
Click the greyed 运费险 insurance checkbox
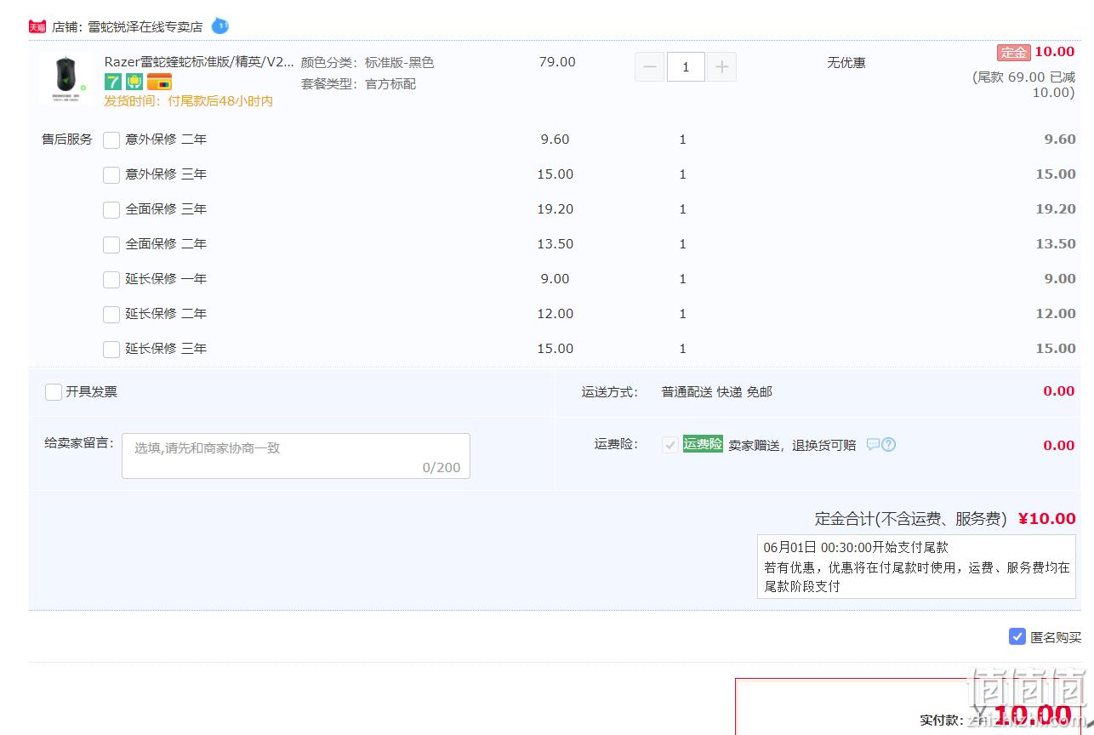pos(670,445)
